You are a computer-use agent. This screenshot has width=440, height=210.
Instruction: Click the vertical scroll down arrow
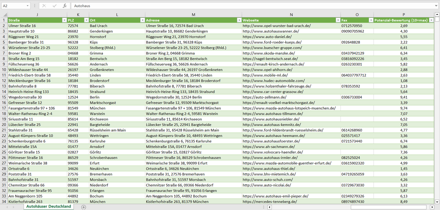pos(437,201)
